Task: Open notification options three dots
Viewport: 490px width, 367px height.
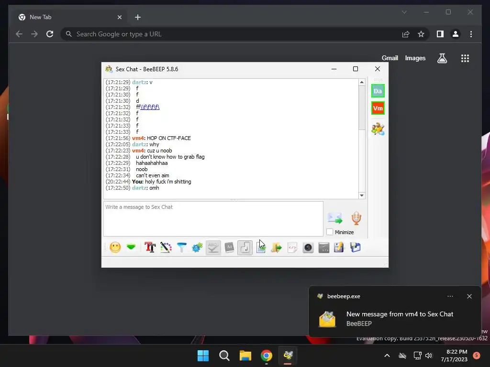Action: click(450, 296)
